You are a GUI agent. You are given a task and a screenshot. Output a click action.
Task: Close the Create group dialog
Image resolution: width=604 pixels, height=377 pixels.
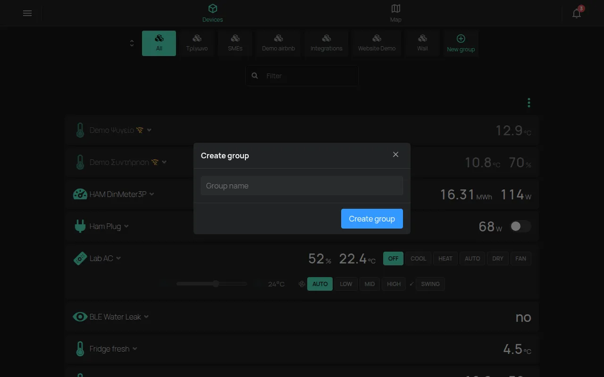pyautogui.click(x=395, y=155)
